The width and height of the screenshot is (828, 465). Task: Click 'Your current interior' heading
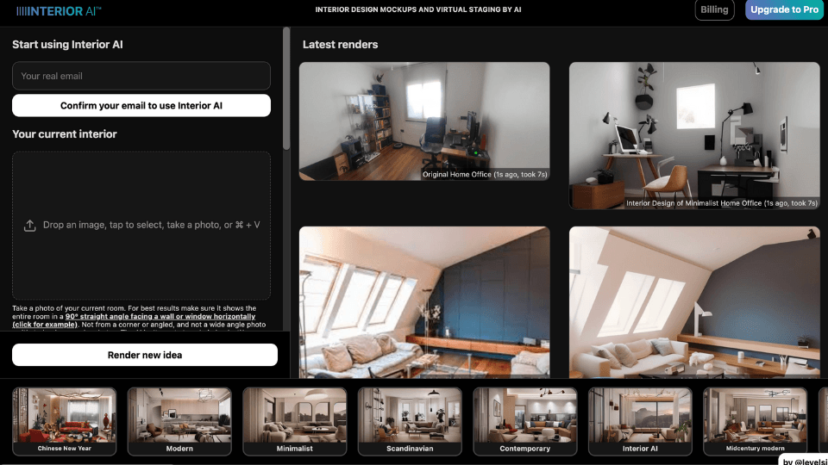(x=65, y=134)
